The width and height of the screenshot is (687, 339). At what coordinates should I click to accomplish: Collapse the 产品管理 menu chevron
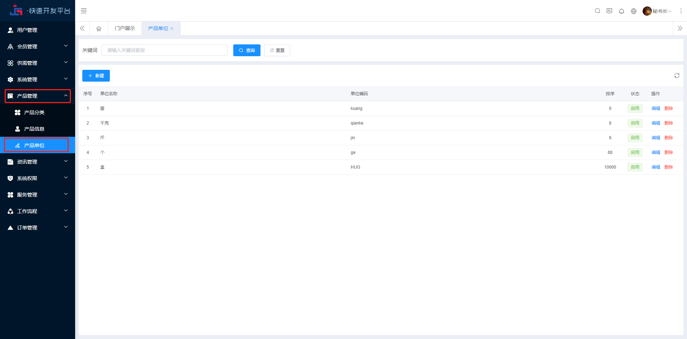[66, 95]
